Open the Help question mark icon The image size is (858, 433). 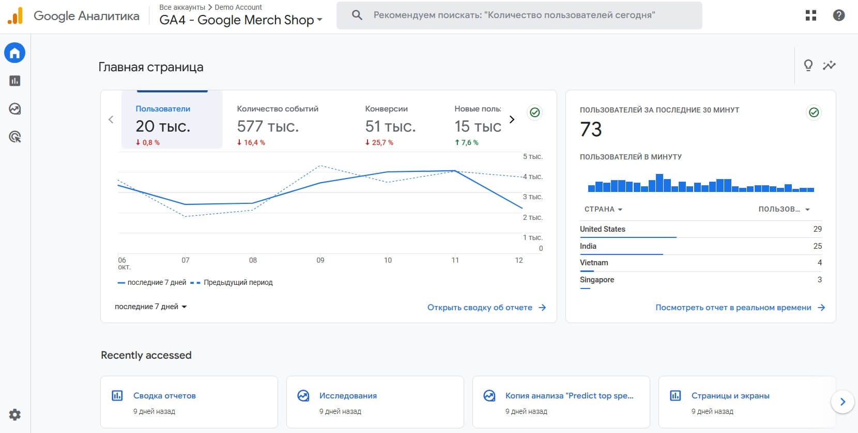pyautogui.click(x=839, y=15)
